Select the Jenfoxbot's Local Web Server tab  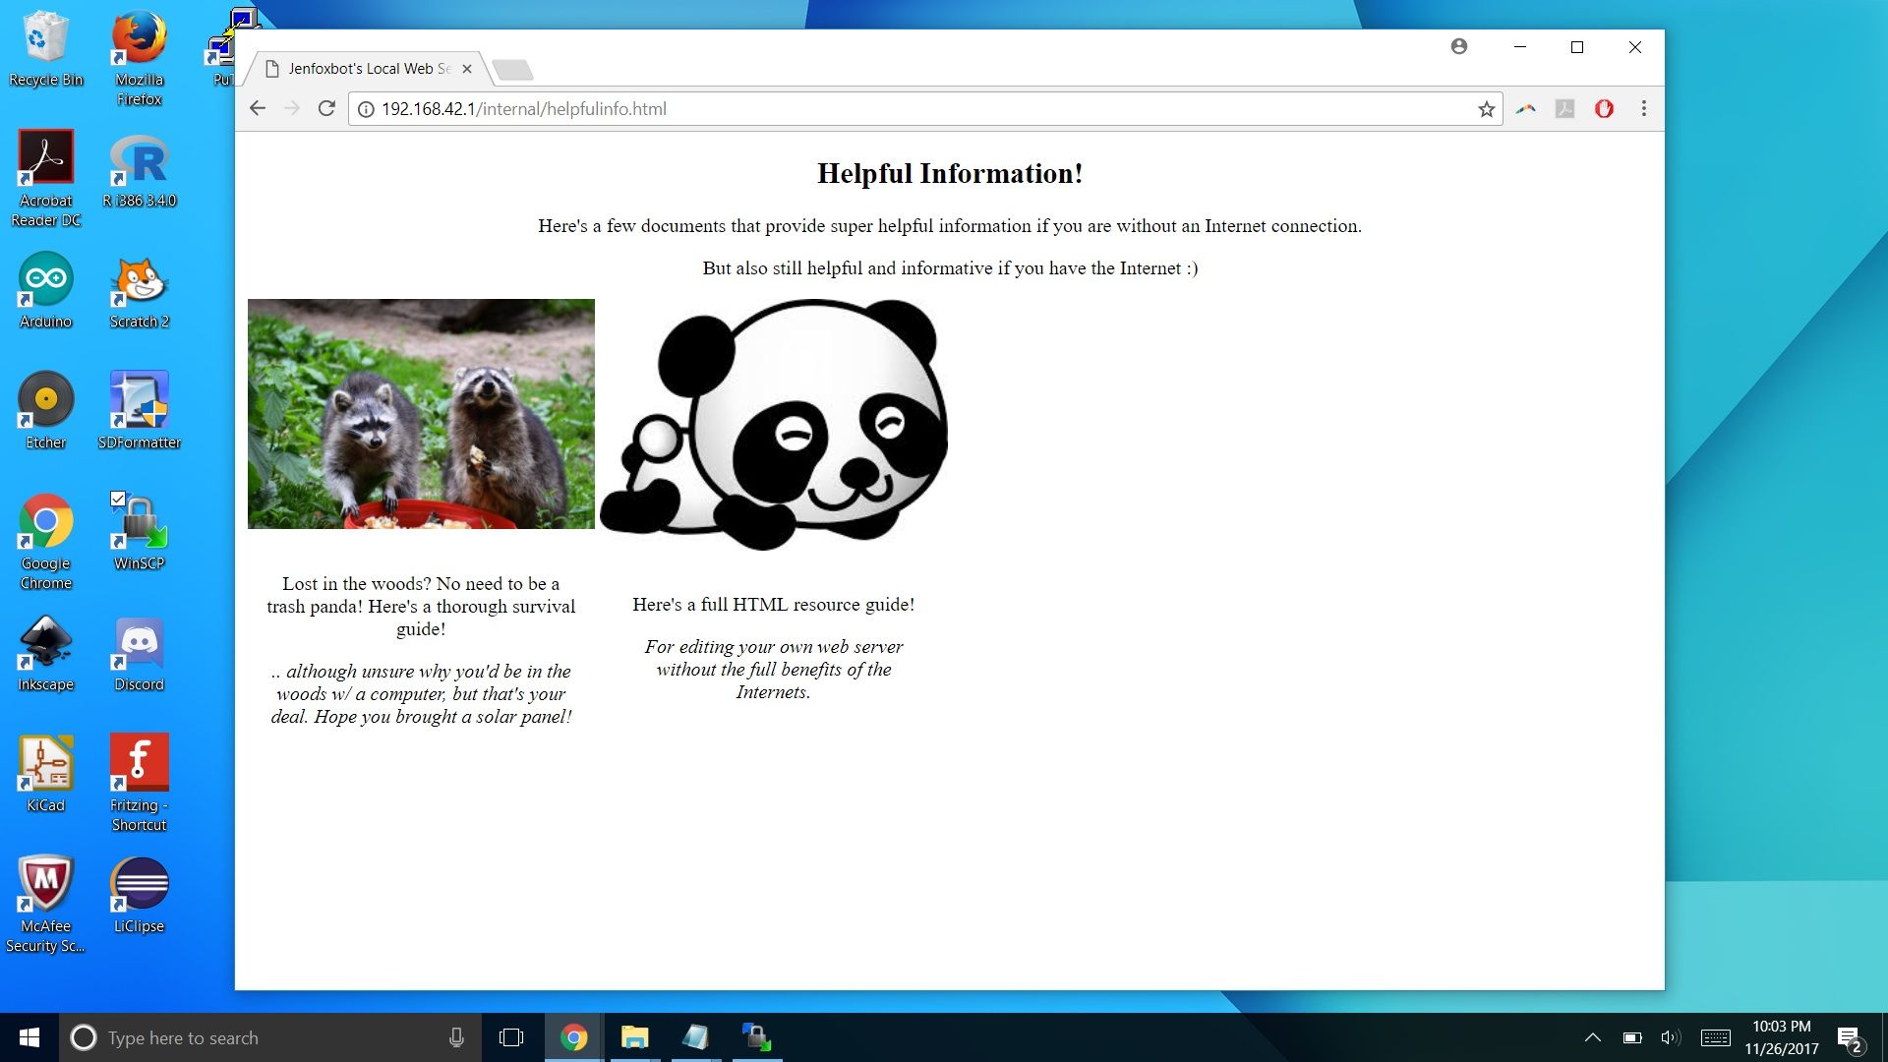[364, 68]
